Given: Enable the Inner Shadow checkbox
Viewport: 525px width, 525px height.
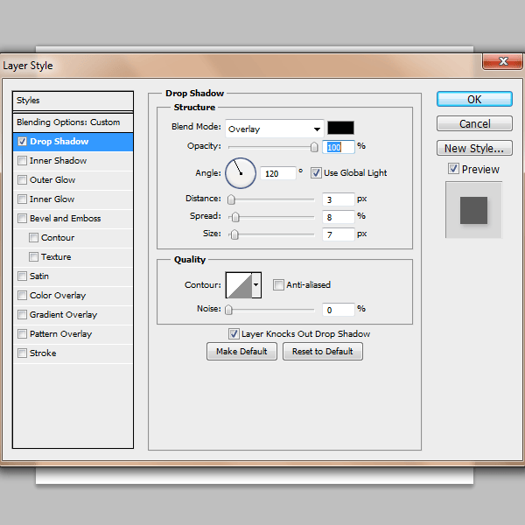Looking at the screenshot, I should click(x=22, y=161).
